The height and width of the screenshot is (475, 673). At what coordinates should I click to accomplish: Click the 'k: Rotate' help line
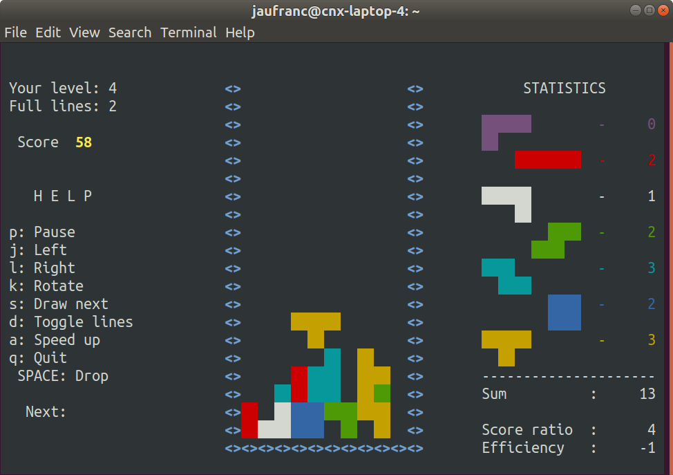tap(46, 286)
